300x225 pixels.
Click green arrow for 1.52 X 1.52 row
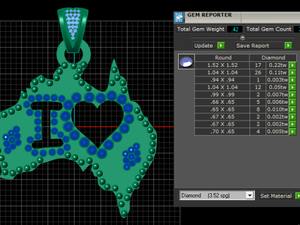[292, 65]
